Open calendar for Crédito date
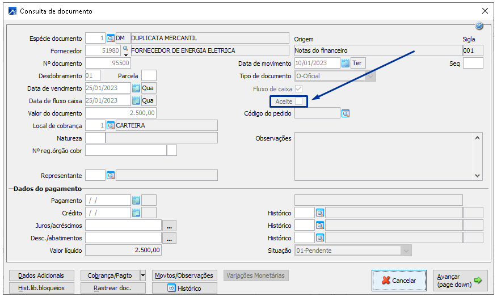497x297 pixels. [x=136, y=213]
